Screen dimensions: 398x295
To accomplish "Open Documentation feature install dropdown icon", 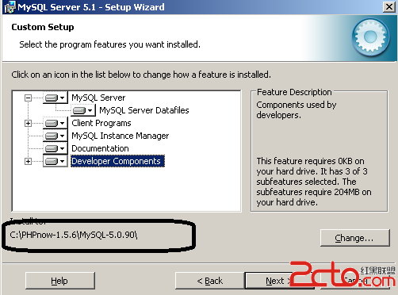I will point(55,148).
